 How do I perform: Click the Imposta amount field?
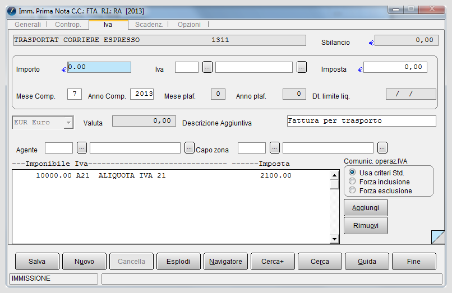click(395, 67)
